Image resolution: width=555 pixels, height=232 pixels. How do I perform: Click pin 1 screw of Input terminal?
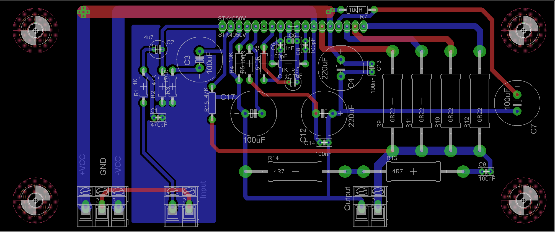(173, 191)
